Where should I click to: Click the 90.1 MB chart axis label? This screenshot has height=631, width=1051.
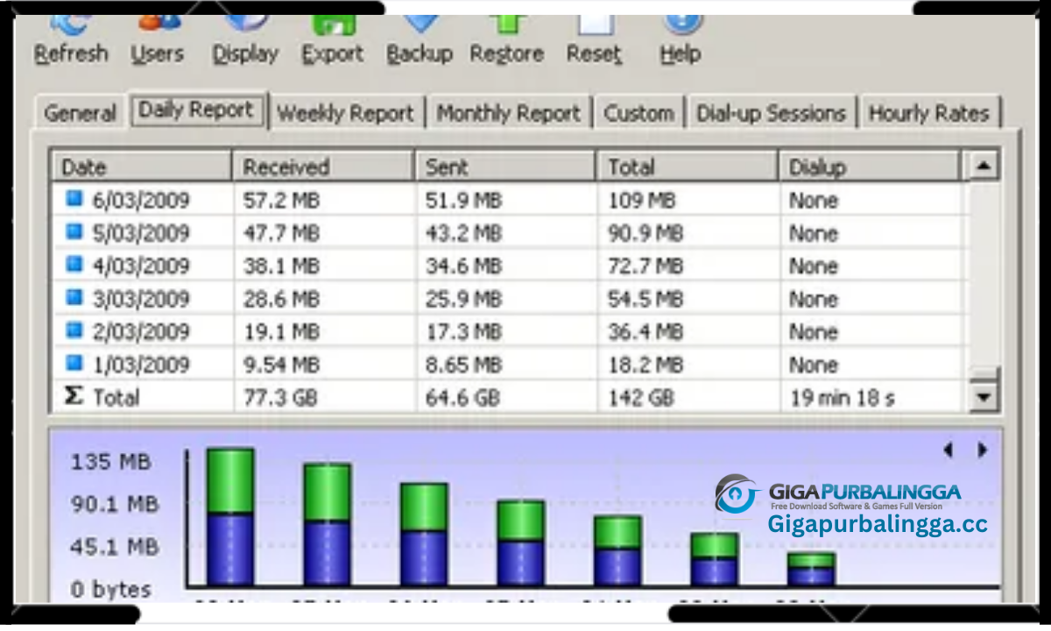coord(115,505)
